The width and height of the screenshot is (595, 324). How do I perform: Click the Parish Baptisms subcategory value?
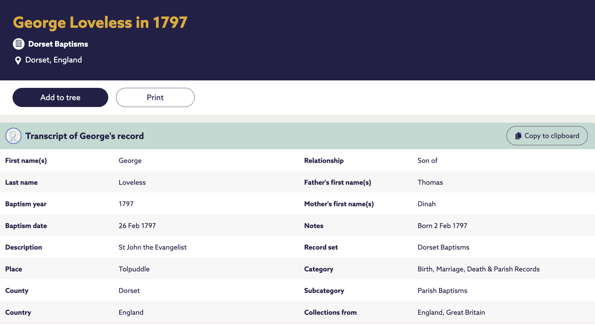(442, 291)
